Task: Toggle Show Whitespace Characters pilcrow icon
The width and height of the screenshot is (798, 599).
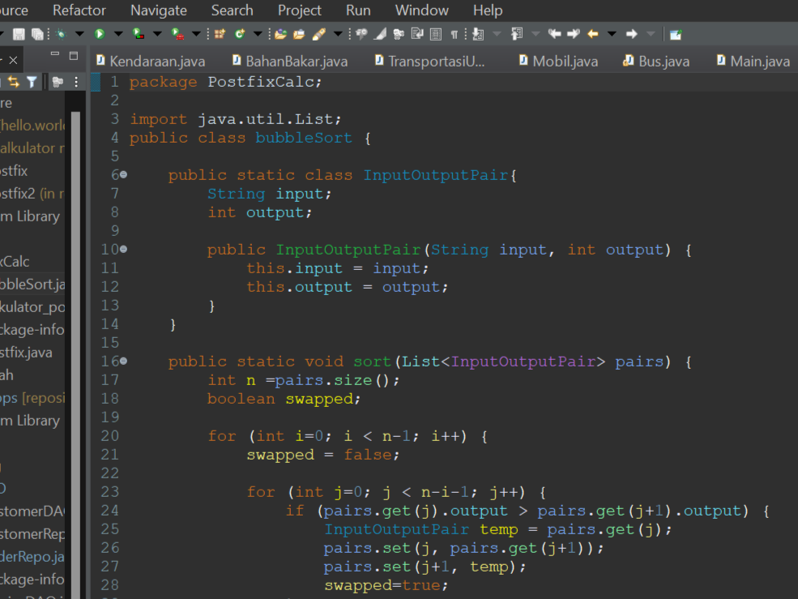Action: pyautogui.click(x=454, y=34)
